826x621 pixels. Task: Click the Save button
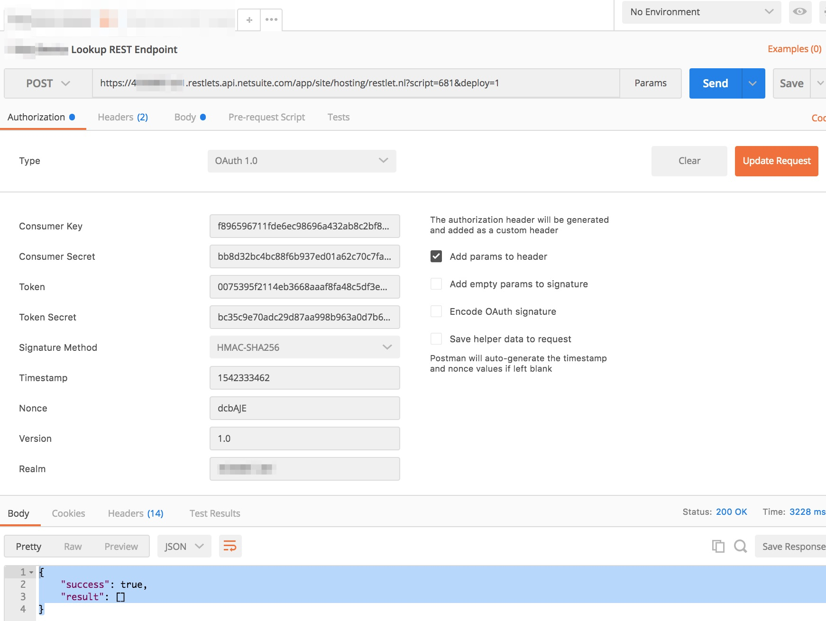[x=792, y=83]
